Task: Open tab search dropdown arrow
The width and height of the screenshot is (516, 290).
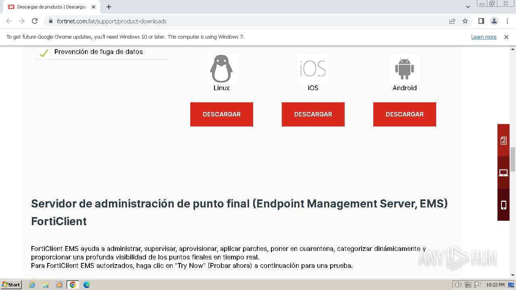Action: tap(468, 7)
